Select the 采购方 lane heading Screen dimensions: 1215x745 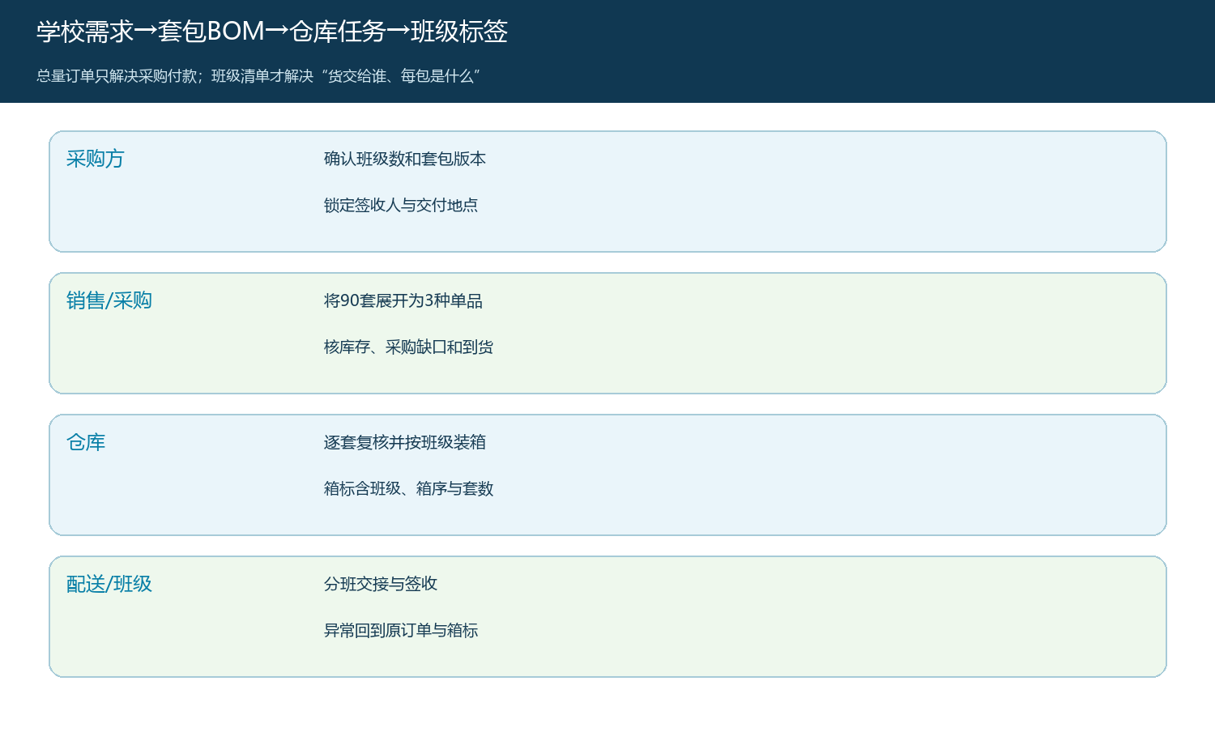pyautogui.click(x=96, y=159)
